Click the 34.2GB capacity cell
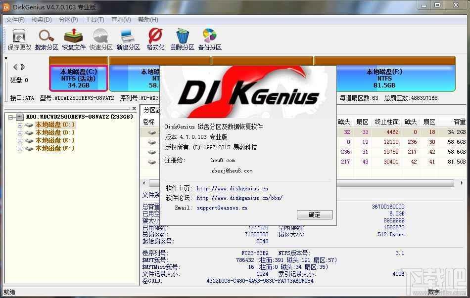 [x=457, y=132]
